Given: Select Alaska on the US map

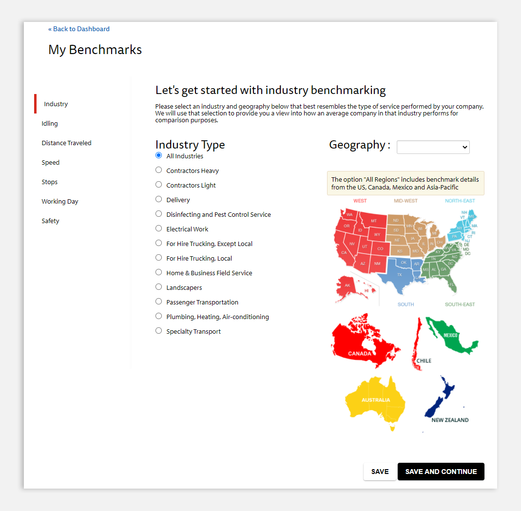Looking at the screenshot, I should coord(347,286).
